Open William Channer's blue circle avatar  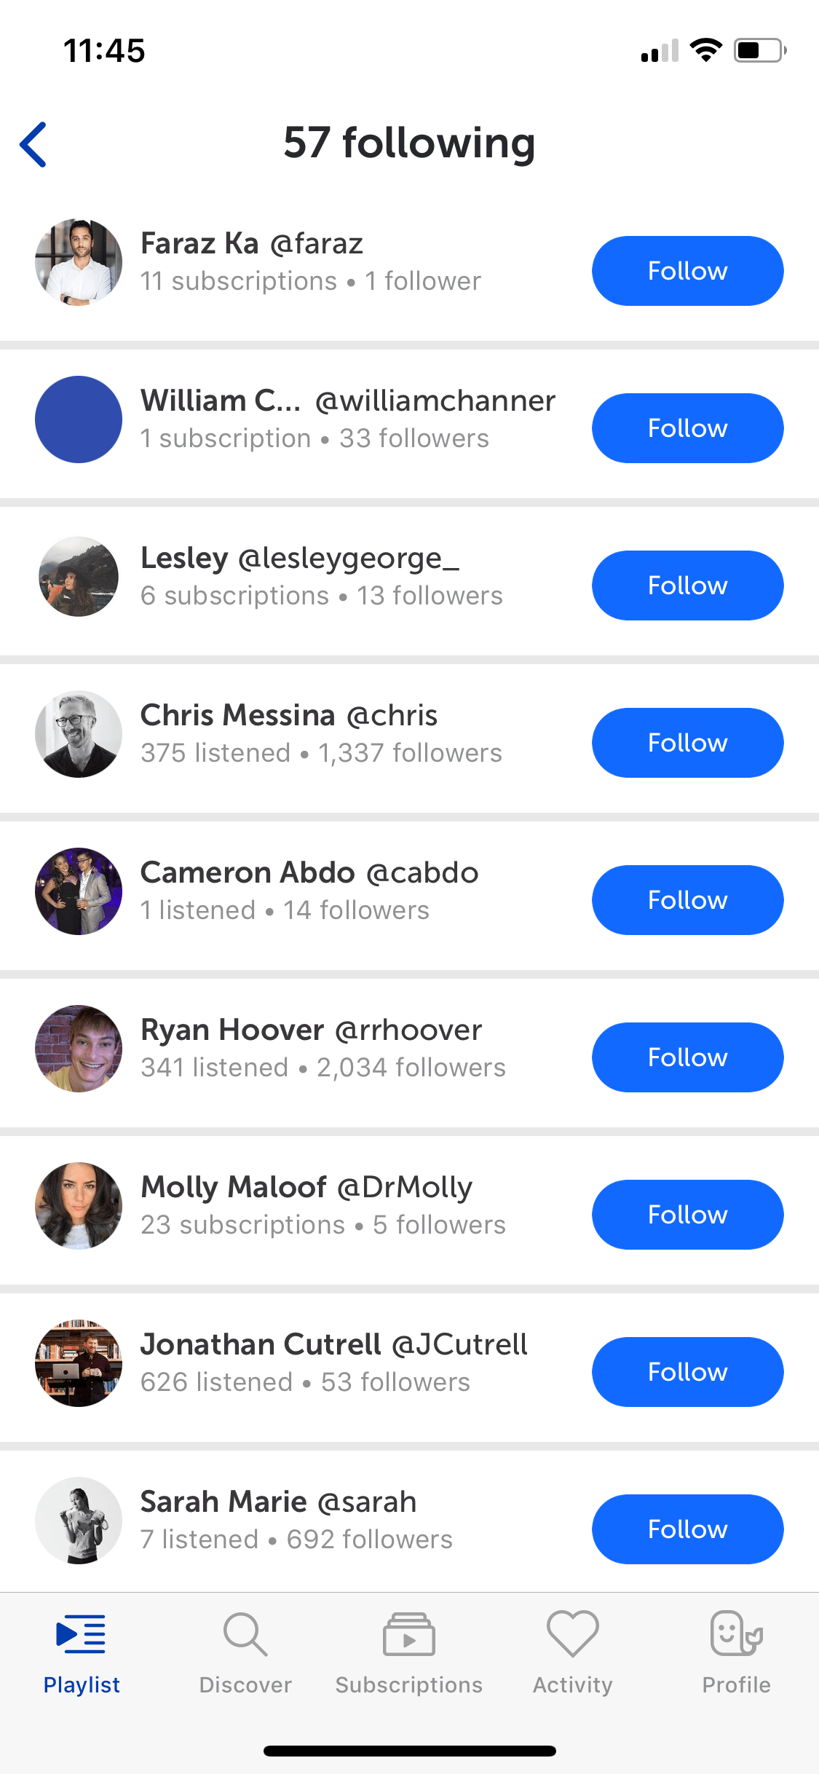tap(79, 419)
